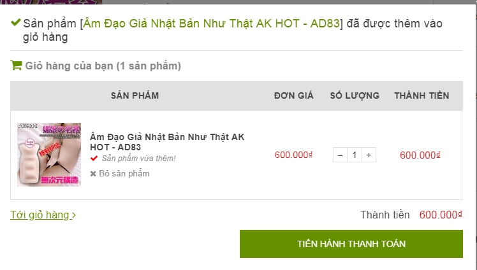Open product link in the added-to-cart notification
Screen dimensions: 477x270
(x=211, y=24)
